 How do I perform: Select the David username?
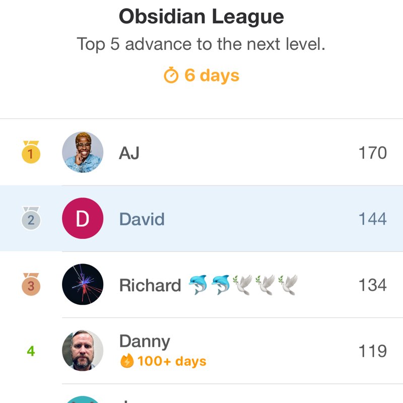142,219
